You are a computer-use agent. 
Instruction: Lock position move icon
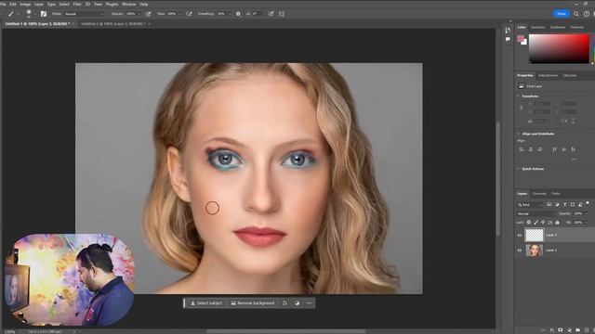(543, 223)
